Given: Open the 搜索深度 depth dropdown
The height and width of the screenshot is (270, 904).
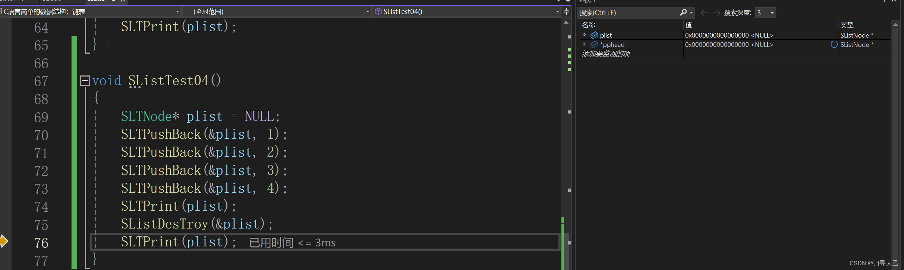Looking at the screenshot, I should point(765,13).
